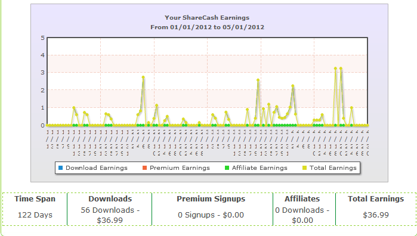Select the Premium Signups stats header

coord(211,199)
